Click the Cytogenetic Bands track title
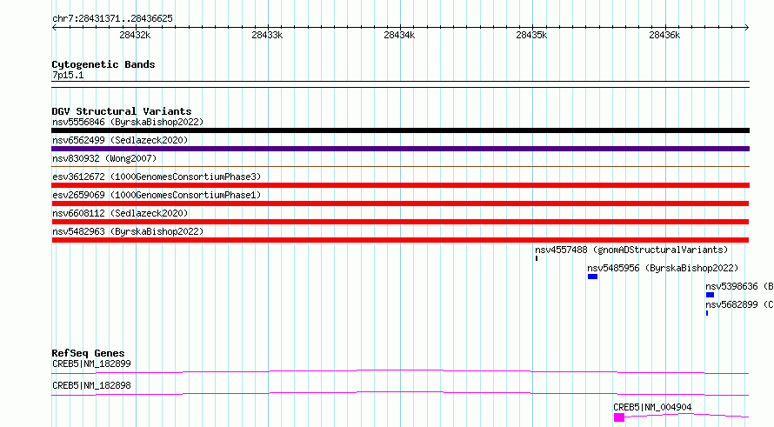Image resolution: width=774 pixels, height=427 pixels. [x=103, y=64]
